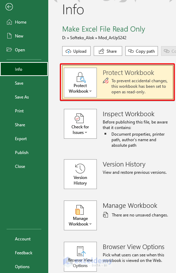Click the Upload button label

tap(80, 51)
